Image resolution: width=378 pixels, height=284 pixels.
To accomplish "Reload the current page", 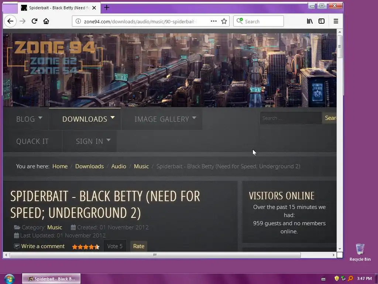I will (x=34, y=21).
